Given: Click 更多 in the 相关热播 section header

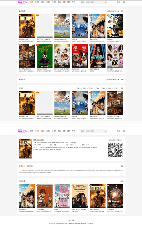Looking at the screenshot, I should tap(122, 181).
